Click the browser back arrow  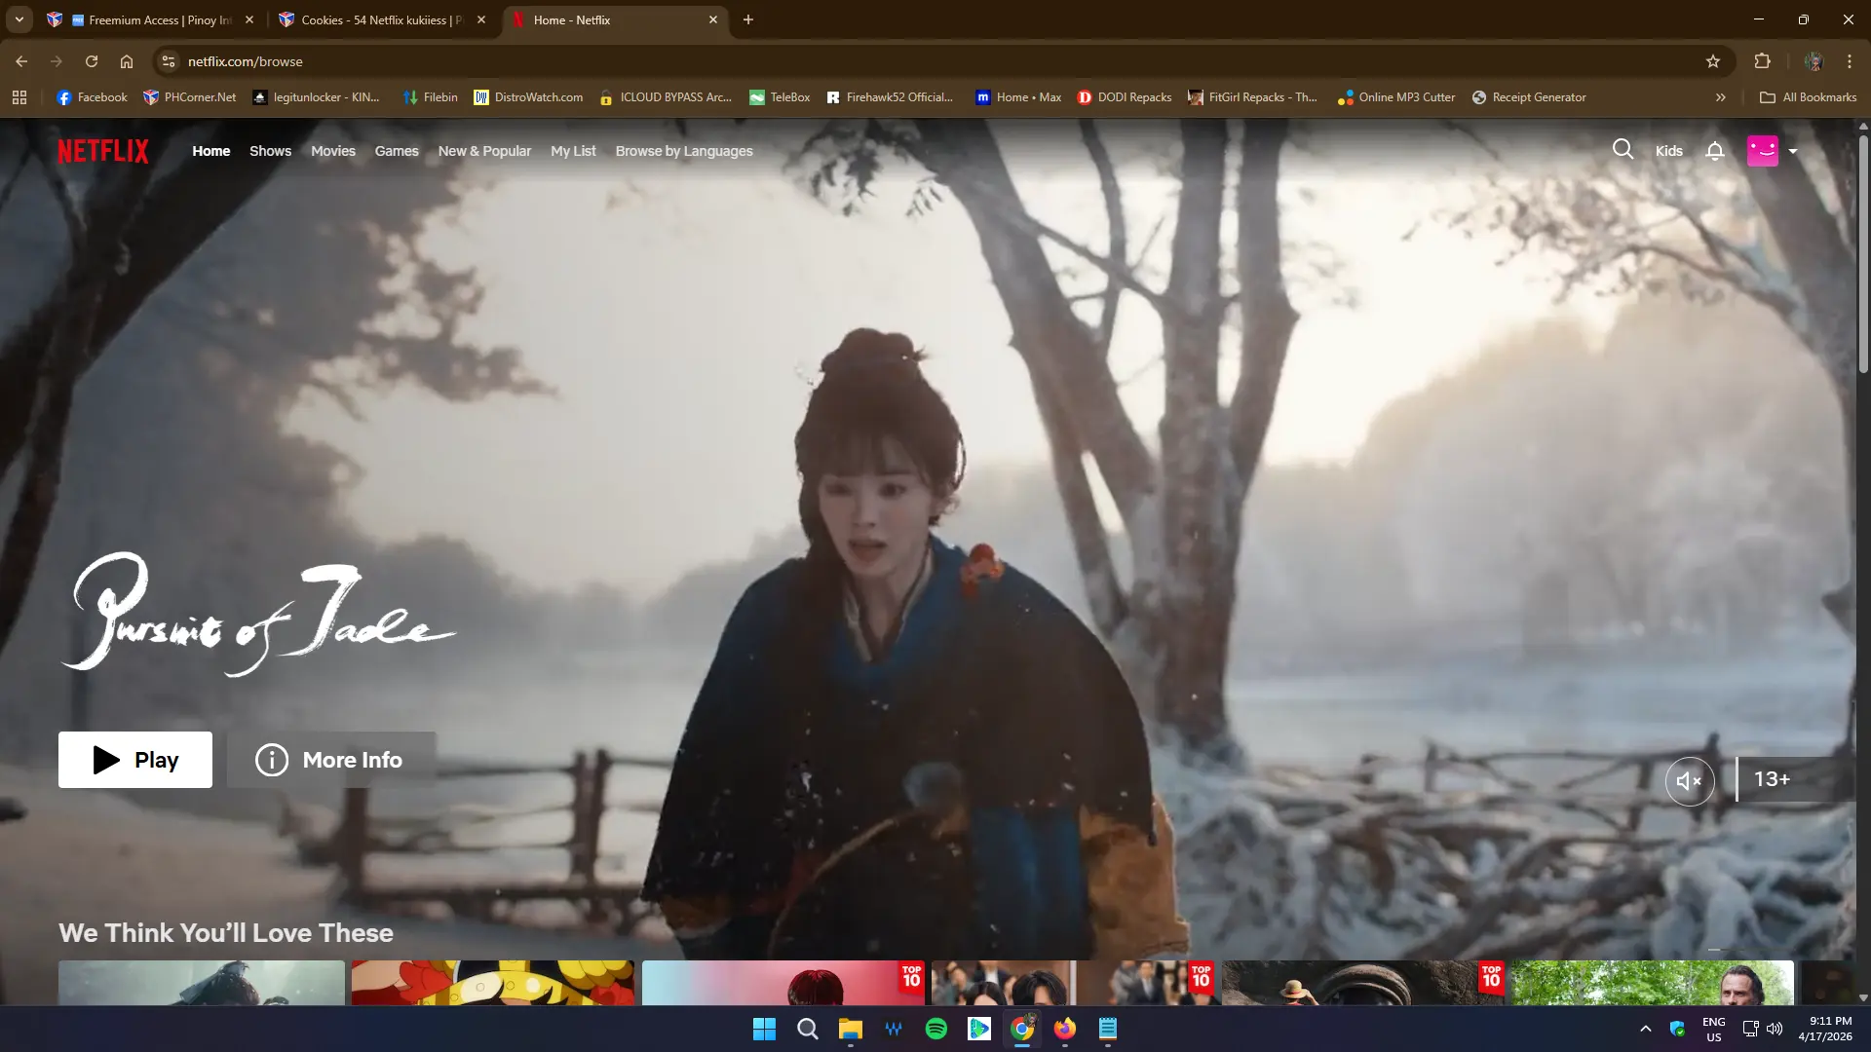[x=21, y=61]
